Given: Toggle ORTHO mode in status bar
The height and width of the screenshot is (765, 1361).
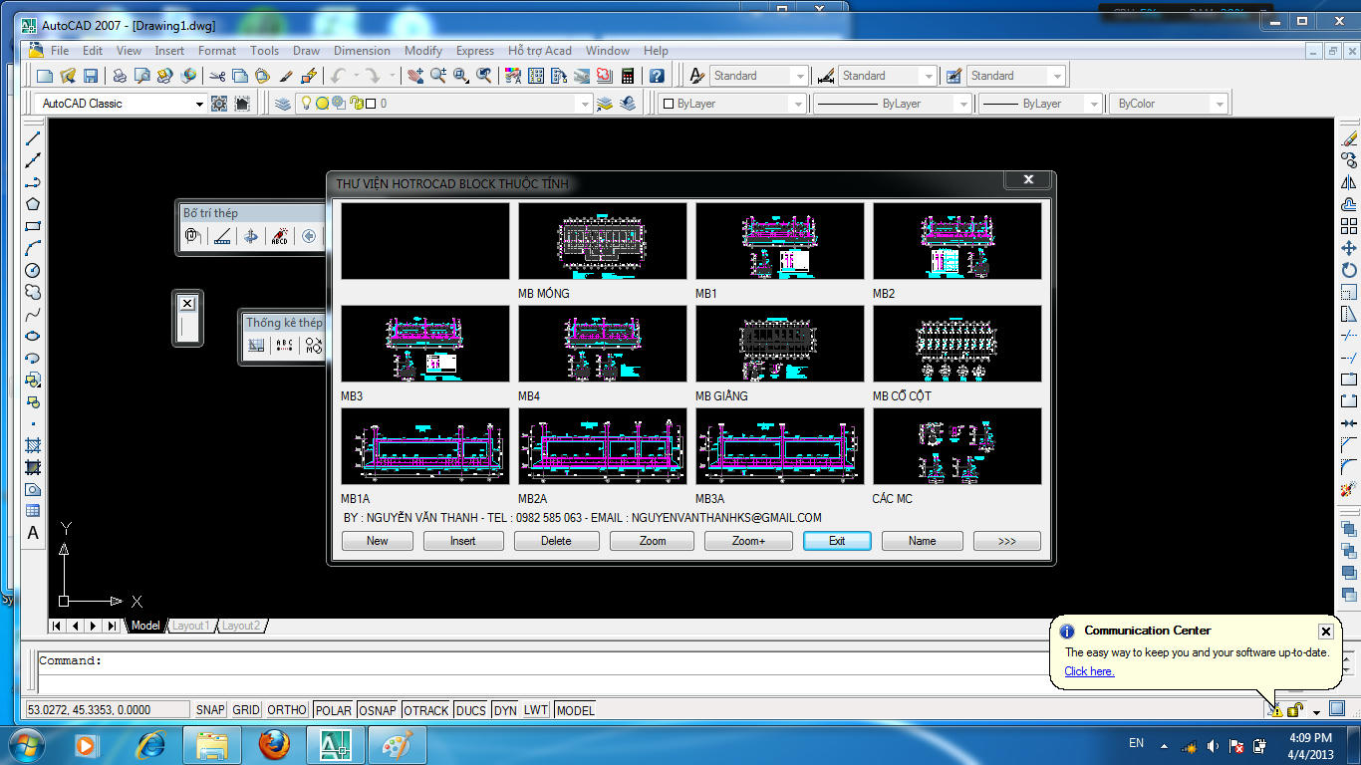Looking at the screenshot, I should pos(287,710).
